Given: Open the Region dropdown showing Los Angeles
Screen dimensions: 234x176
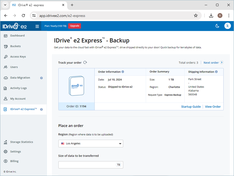Looking at the screenshot, I should 91,143.
